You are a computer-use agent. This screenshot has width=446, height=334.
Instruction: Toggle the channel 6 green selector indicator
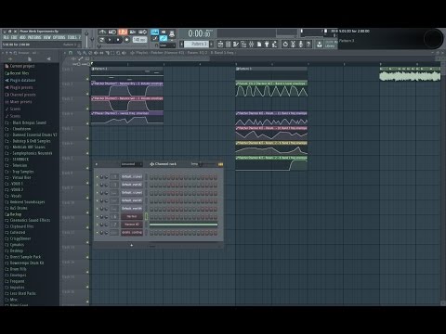coord(146,216)
